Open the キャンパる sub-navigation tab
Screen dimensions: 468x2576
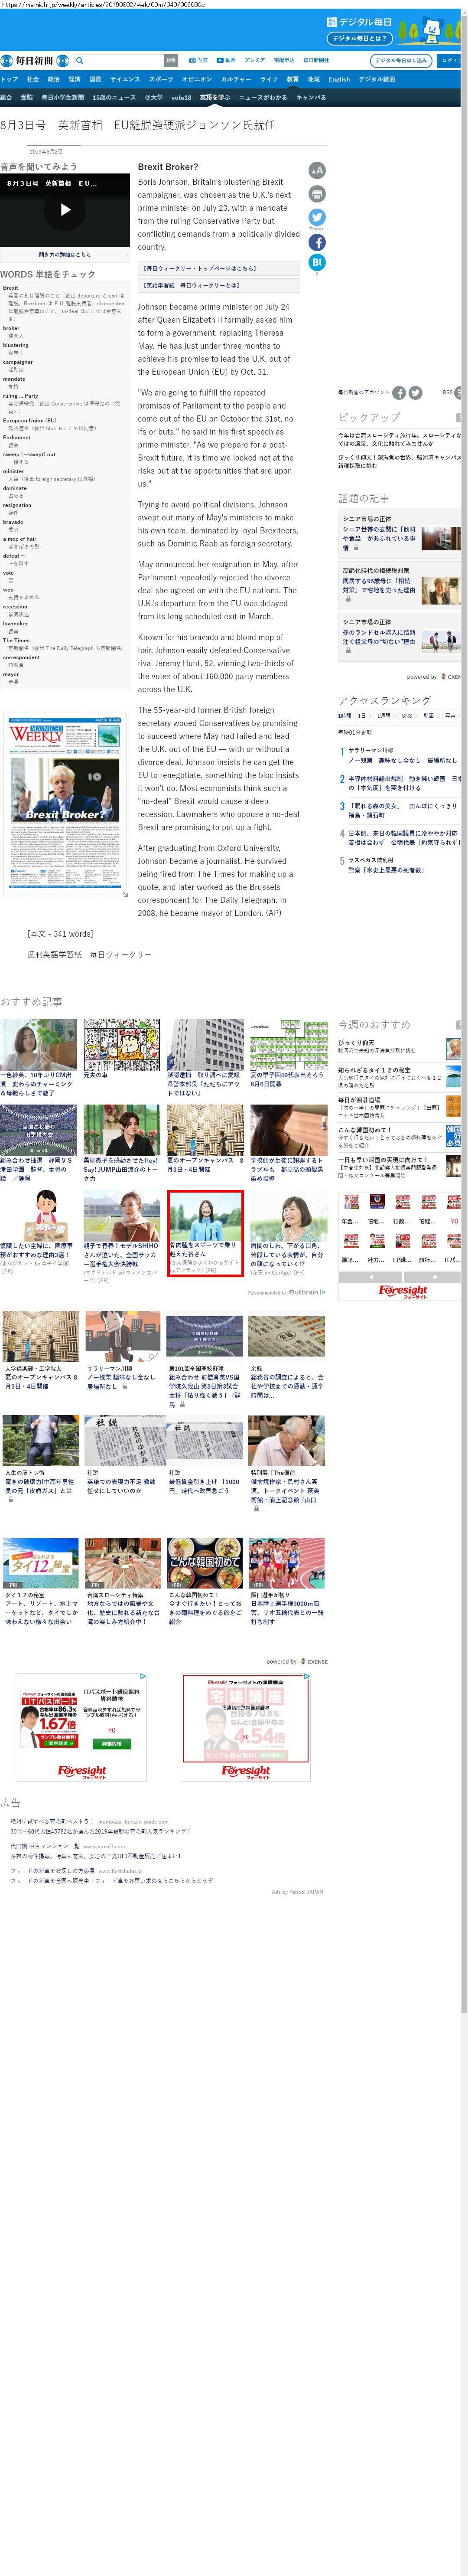point(311,98)
